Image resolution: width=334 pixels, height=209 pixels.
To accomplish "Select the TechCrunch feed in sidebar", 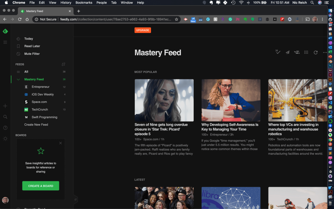I will 39,109.
